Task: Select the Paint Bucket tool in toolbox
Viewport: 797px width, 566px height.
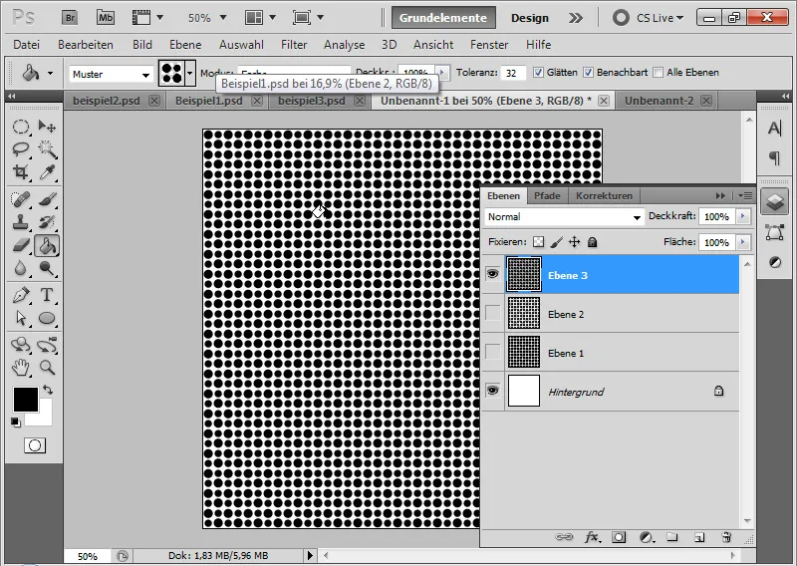Action: click(47, 246)
